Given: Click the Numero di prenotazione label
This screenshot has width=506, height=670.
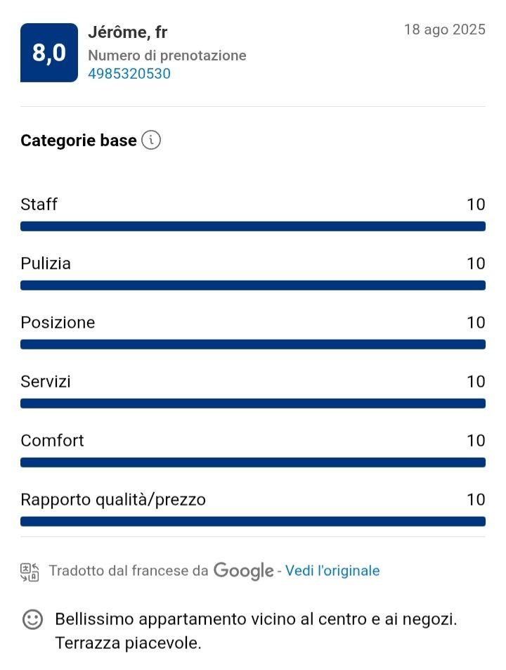Looking at the screenshot, I should pyautogui.click(x=167, y=56).
